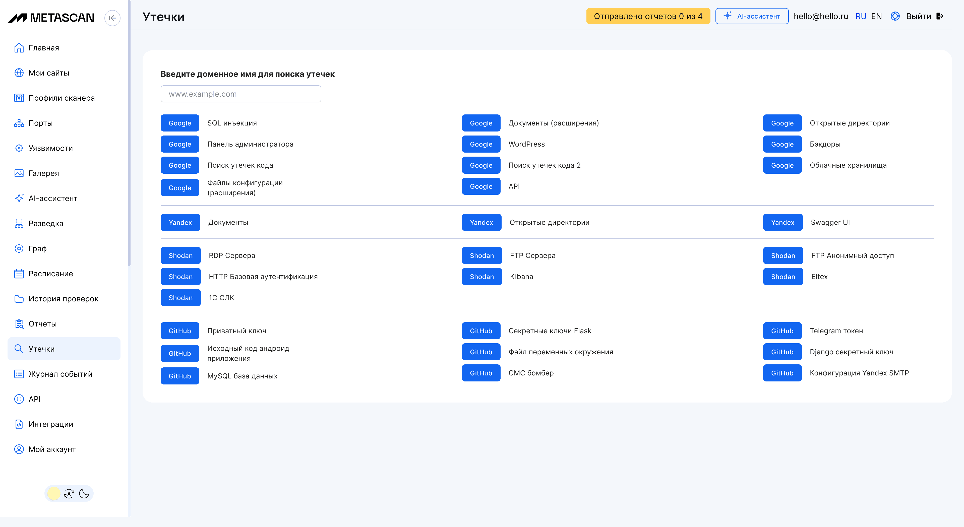
Task: Click Google button for SQL инъекция
Action: point(180,123)
